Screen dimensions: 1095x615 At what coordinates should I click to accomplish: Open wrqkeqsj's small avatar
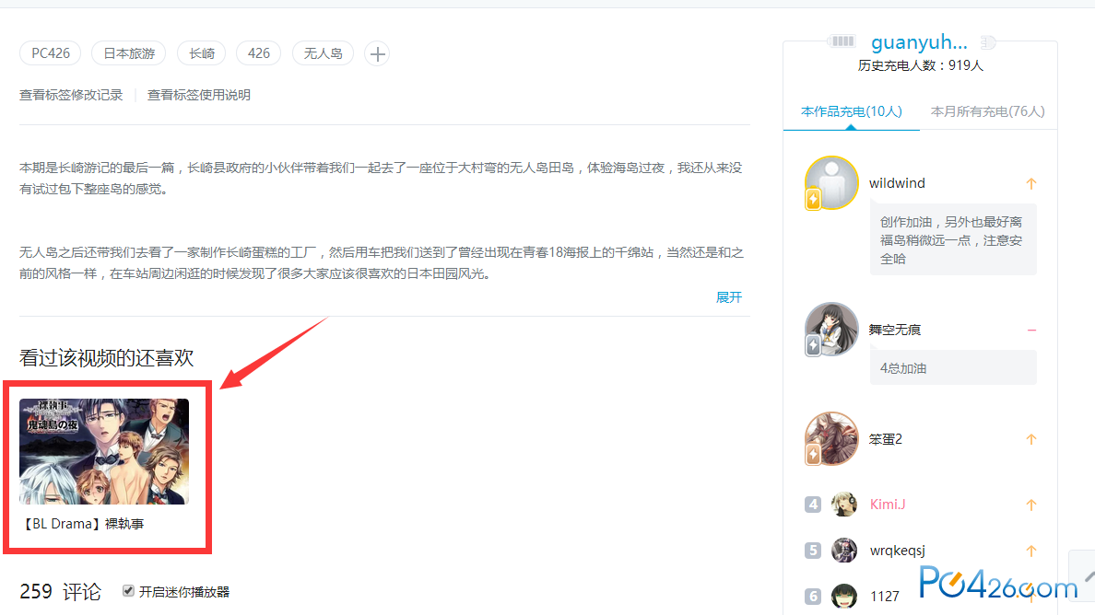(843, 551)
